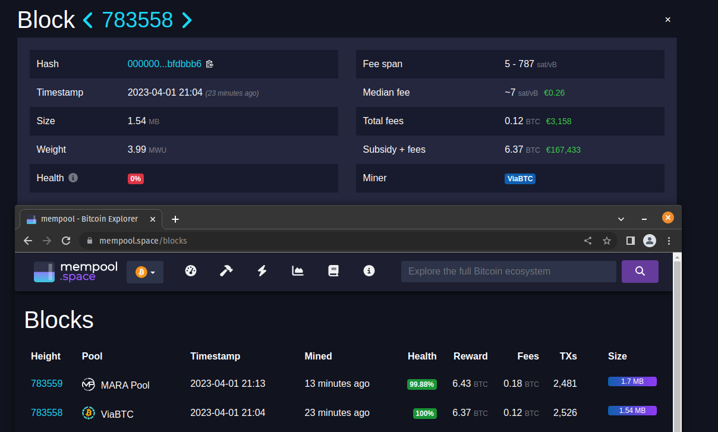Navigate to next block with right chevron
Screen dimensions: 718x432
point(187,20)
